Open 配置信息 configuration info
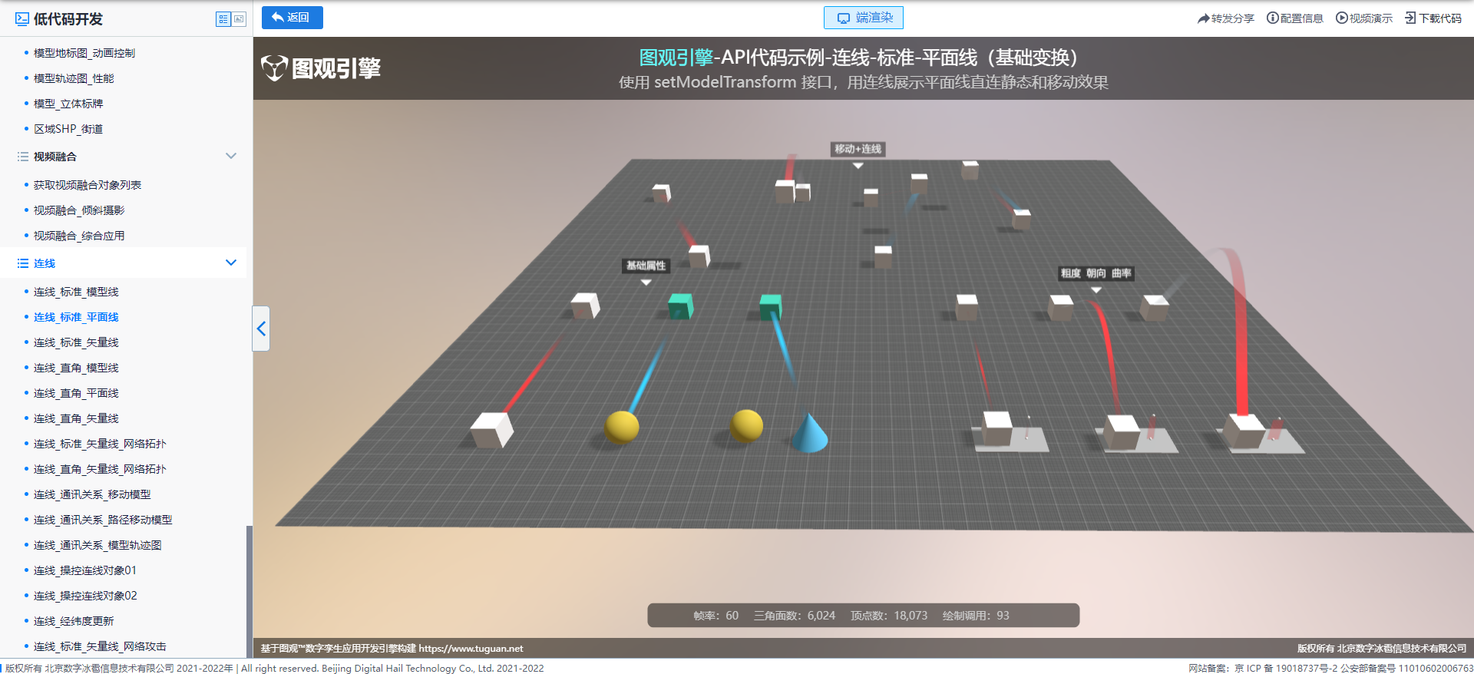 pos(1295,18)
